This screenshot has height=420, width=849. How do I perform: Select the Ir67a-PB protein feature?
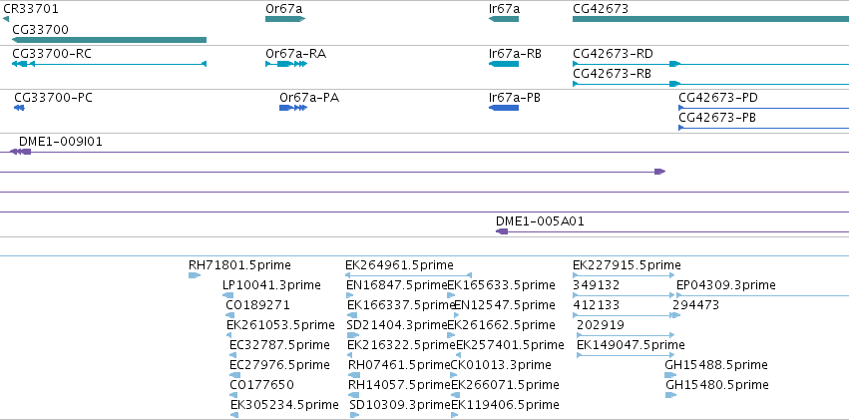click(504, 108)
